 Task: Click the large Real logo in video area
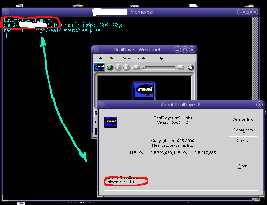(144, 91)
